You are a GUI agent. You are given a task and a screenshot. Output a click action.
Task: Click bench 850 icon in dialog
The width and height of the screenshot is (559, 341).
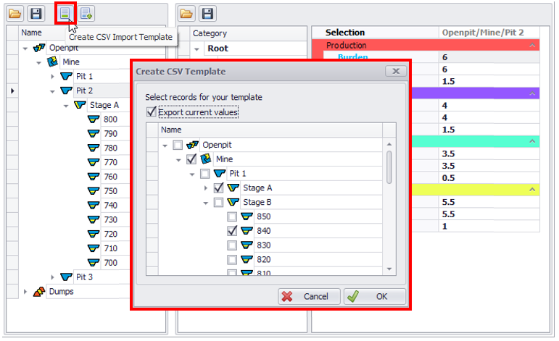[247, 216]
